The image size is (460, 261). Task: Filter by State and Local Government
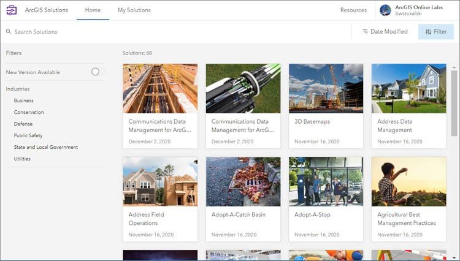[x=46, y=147]
